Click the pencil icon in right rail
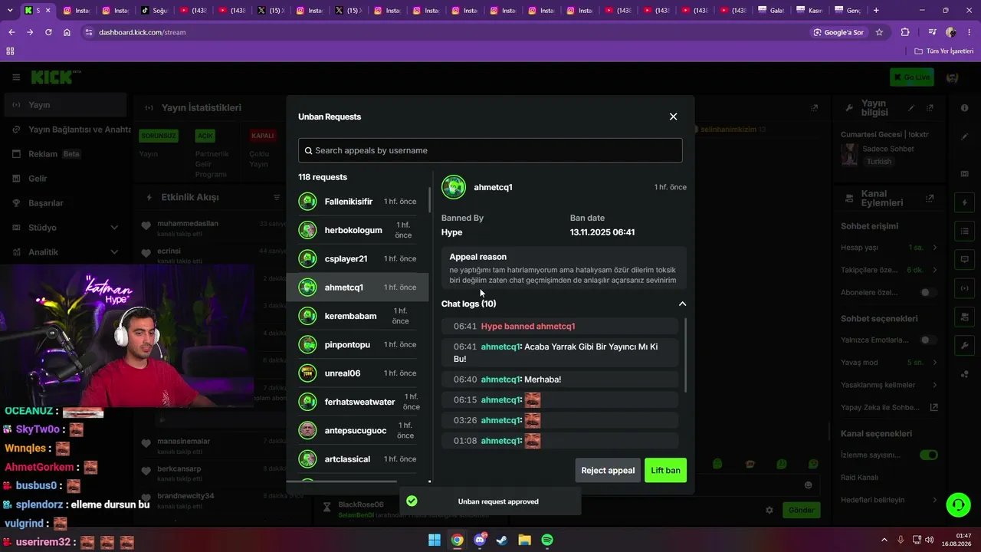The width and height of the screenshot is (981, 552). (964, 136)
